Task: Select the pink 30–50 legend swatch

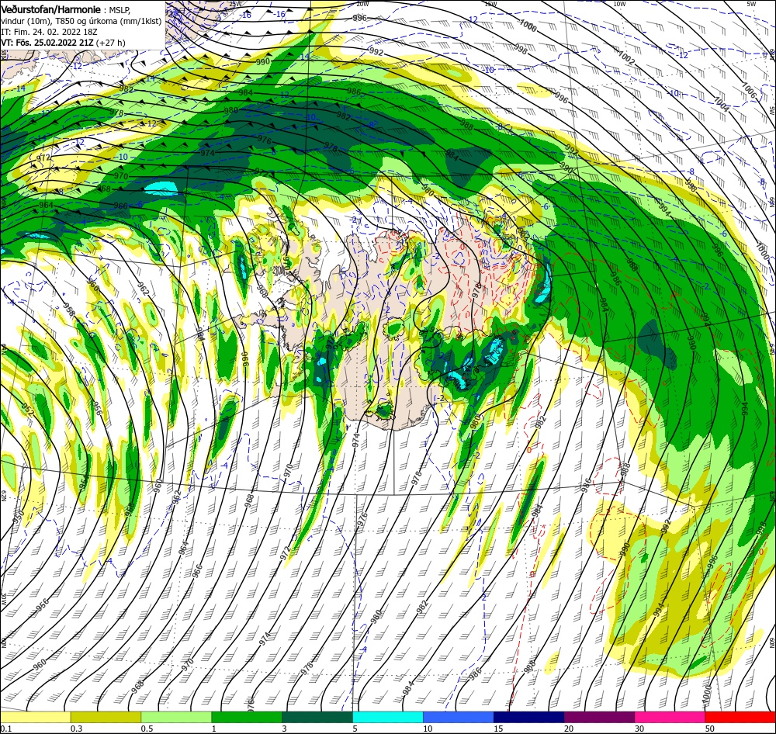Action: pyautogui.click(x=670, y=717)
